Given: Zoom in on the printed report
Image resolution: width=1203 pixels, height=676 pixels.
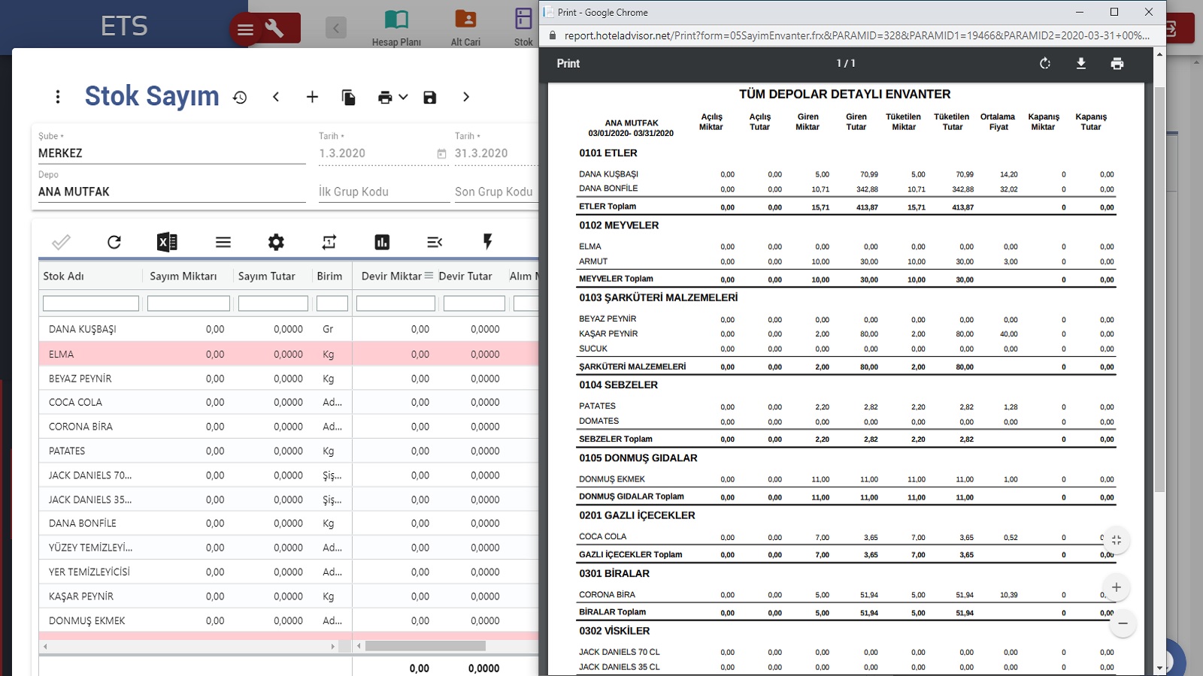Looking at the screenshot, I should coord(1117,587).
